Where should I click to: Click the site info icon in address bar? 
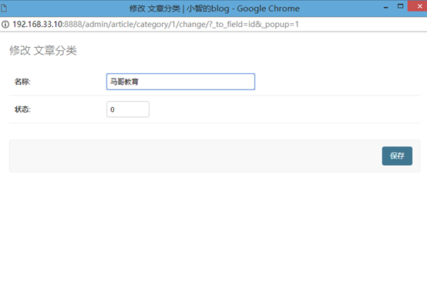(x=5, y=25)
